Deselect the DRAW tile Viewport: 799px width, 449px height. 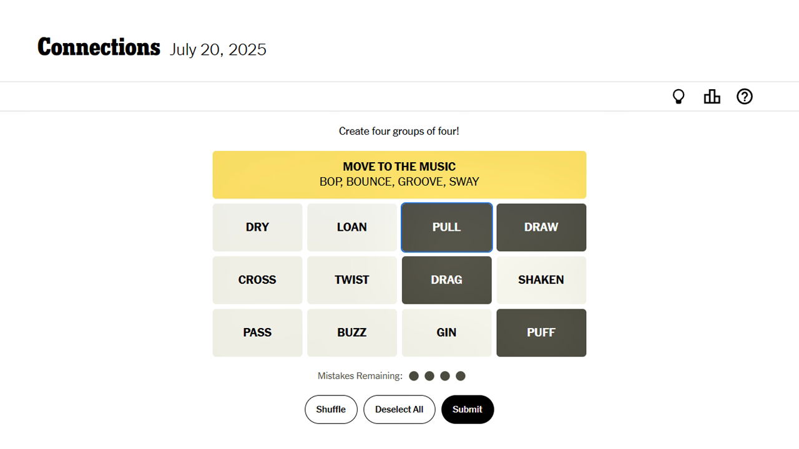[x=541, y=227]
